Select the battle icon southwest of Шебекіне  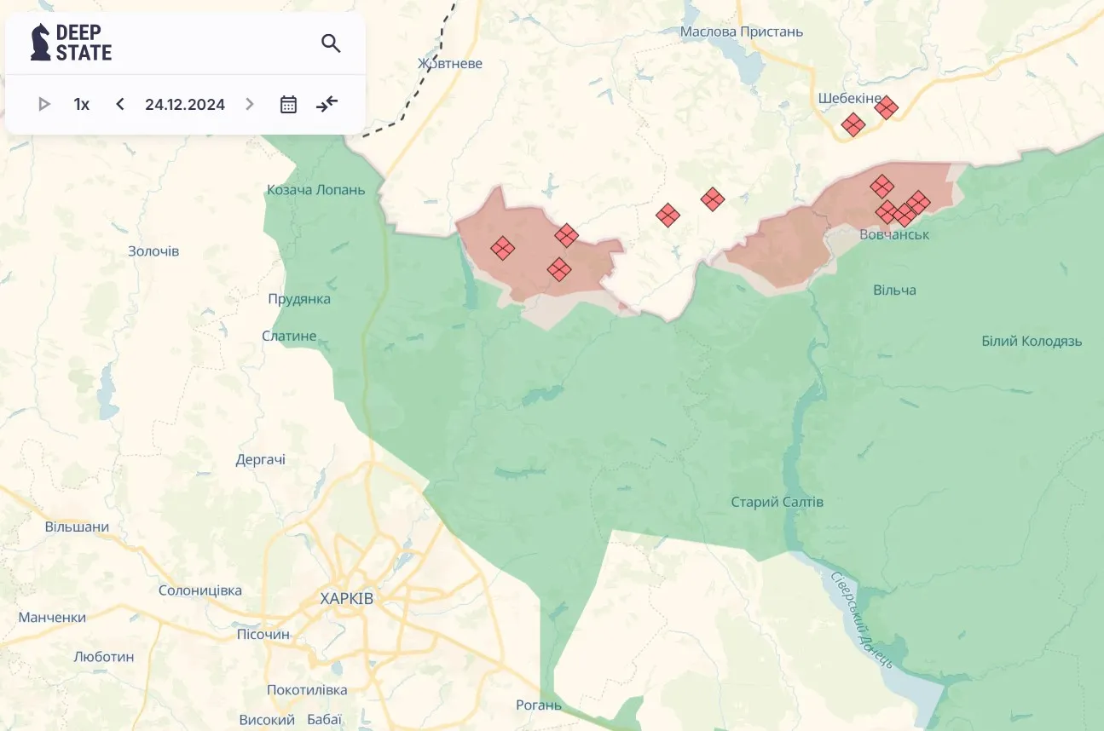(853, 124)
